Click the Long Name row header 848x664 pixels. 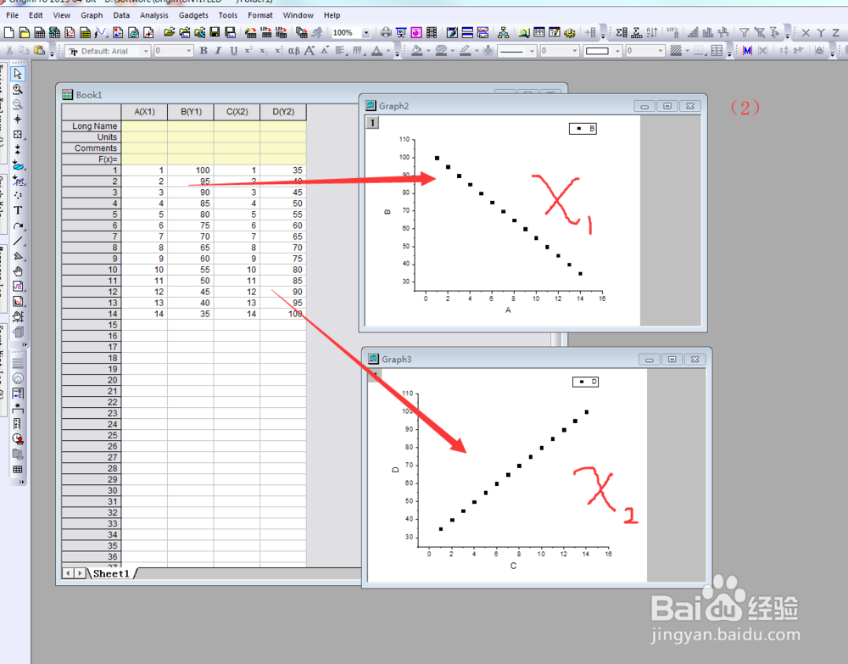point(92,126)
